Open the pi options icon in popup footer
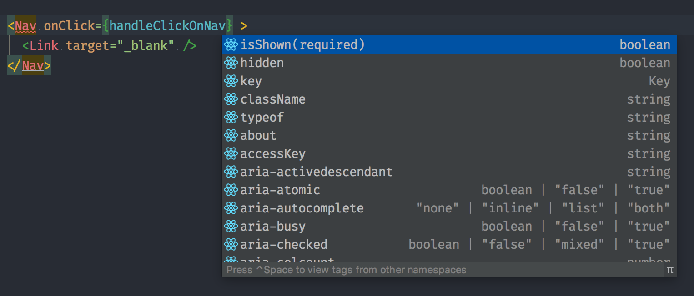Screen dimensions: 694x296 click(669, 270)
